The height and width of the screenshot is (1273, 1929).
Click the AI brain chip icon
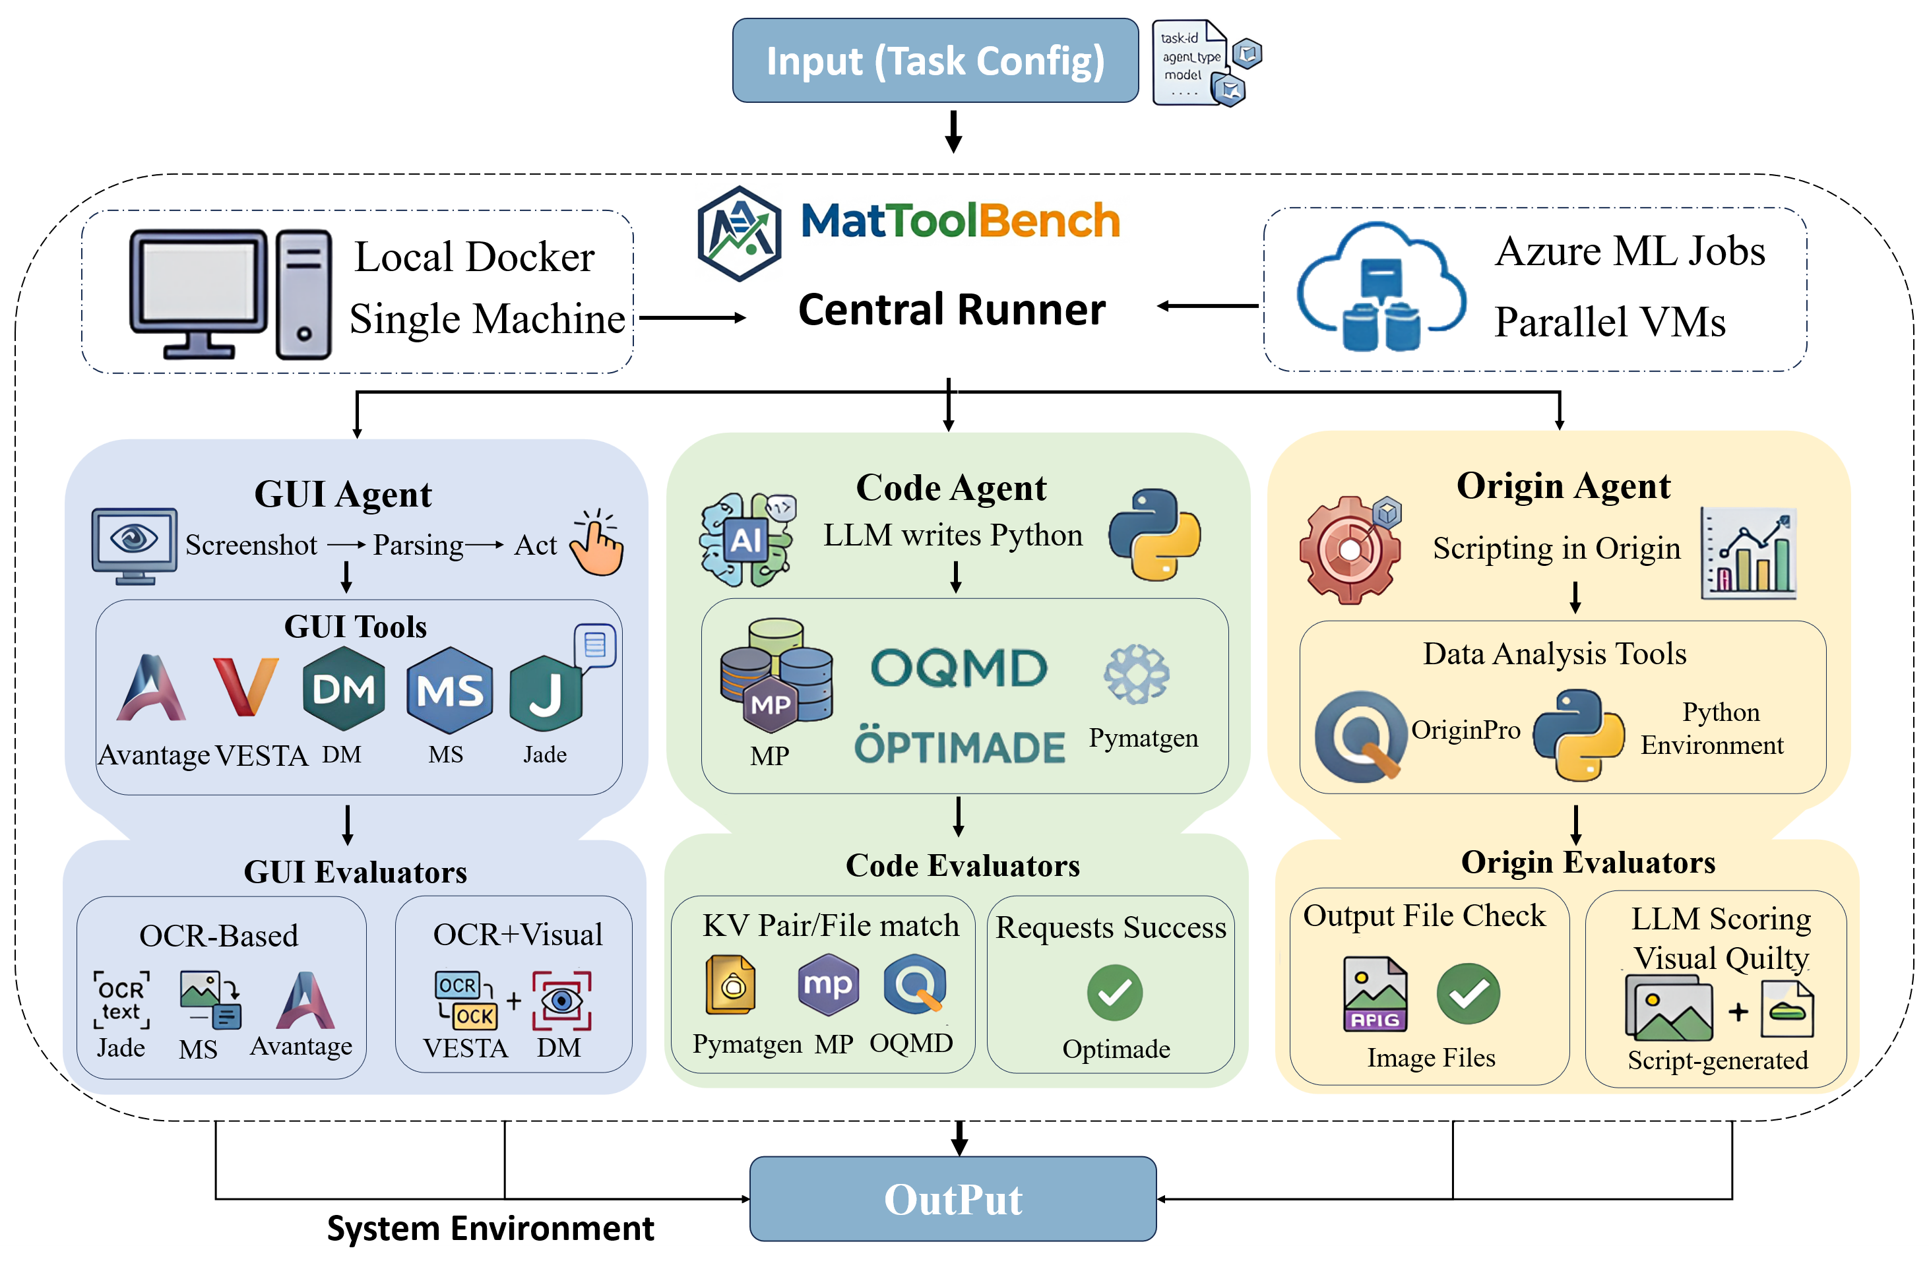[747, 539]
